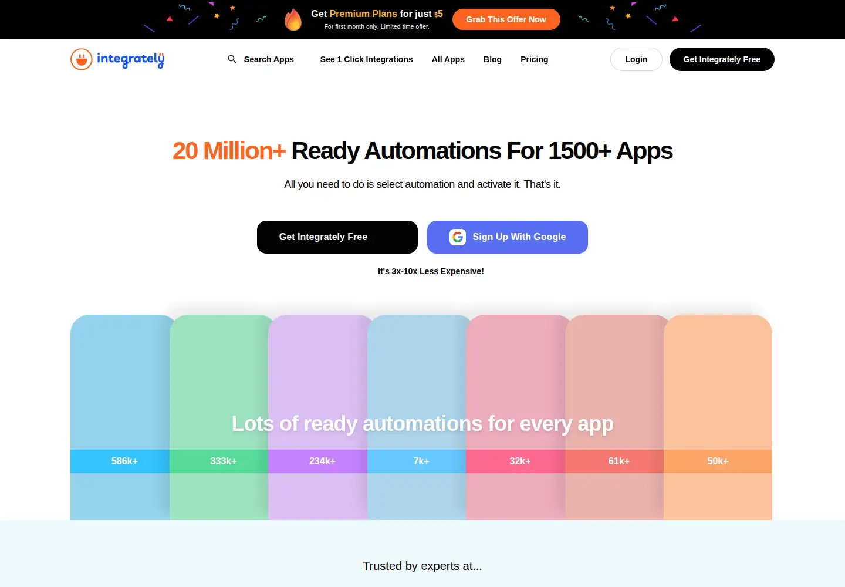View the Pricing page

pyautogui.click(x=535, y=59)
